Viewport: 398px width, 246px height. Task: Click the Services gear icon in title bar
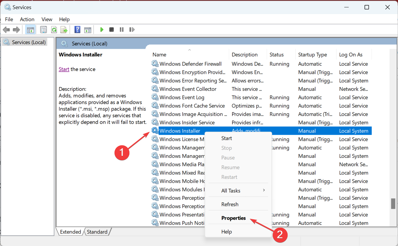[x=7, y=7]
